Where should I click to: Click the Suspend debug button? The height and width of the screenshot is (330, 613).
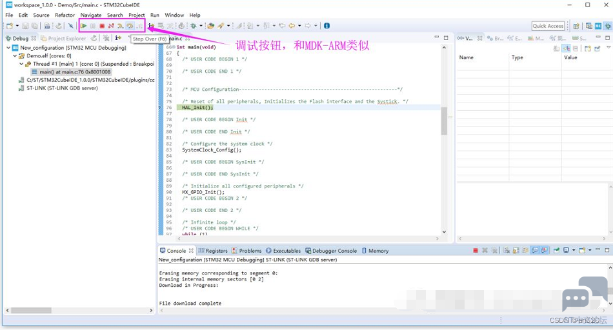(x=93, y=26)
